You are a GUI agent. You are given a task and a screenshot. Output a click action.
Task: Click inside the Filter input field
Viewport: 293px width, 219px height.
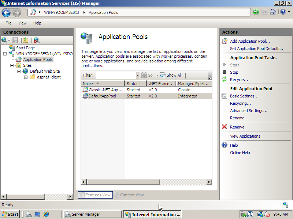[116, 75]
